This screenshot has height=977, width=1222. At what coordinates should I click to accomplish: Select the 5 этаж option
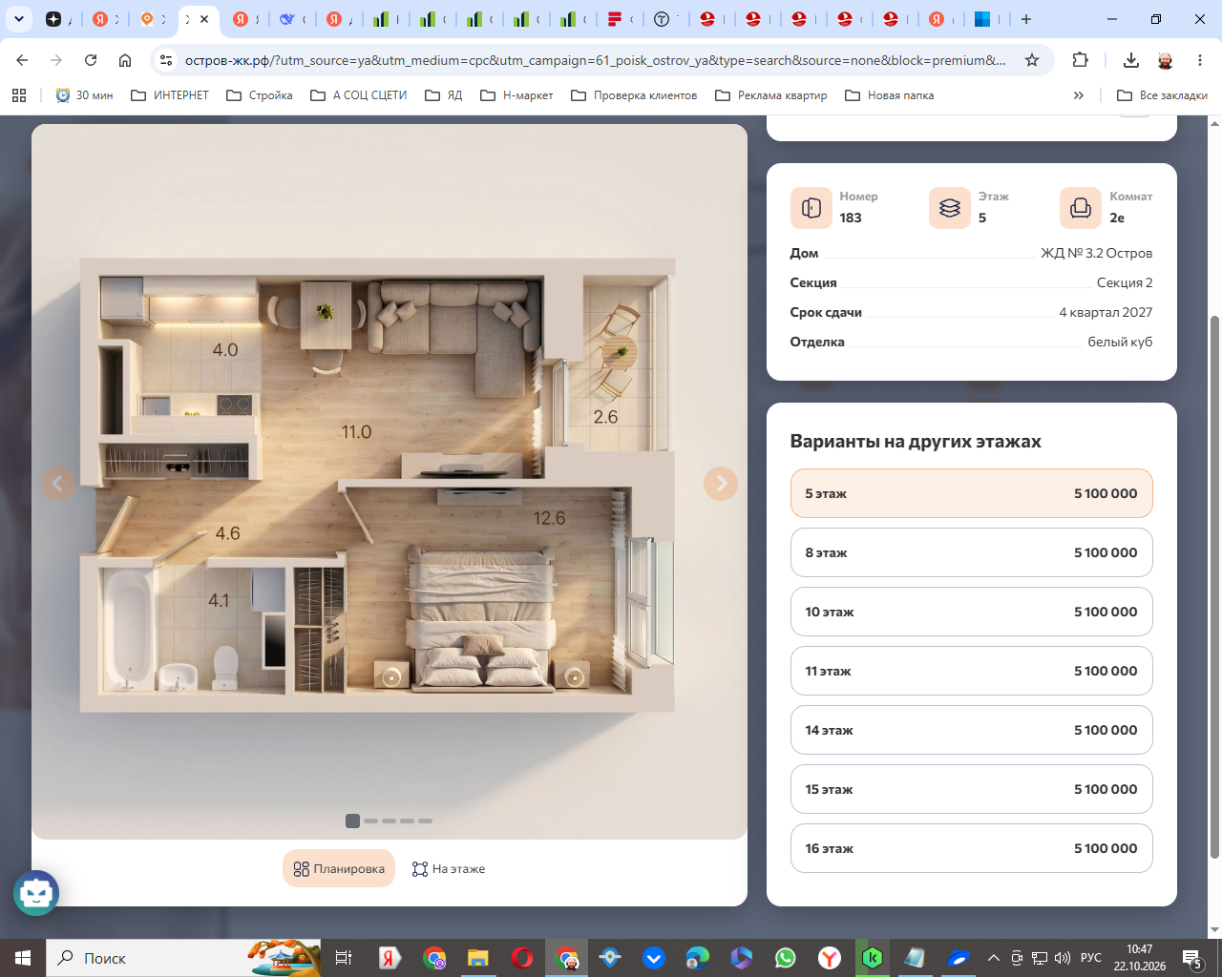tap(972, 493)
